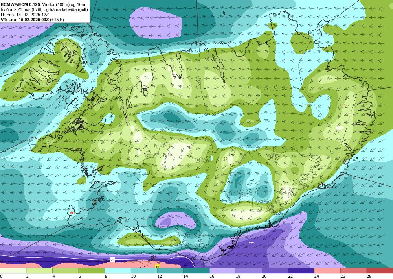
Task: Click the legend number '24'
Action: tap(316, 276)
